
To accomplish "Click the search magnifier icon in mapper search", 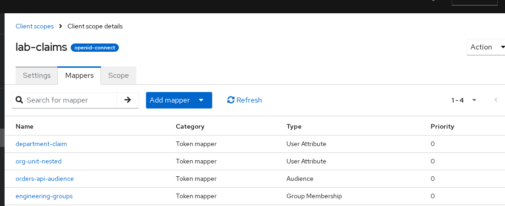I will [x=19, y=100].
